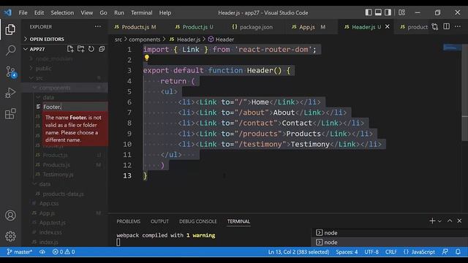The image size is (468, 263).
Task: Change end of line sequence CRLF
Action: [391, 252]
